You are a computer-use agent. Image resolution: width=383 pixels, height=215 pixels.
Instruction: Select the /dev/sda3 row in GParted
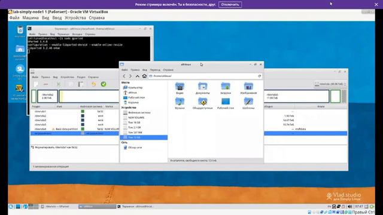[75, 120]
